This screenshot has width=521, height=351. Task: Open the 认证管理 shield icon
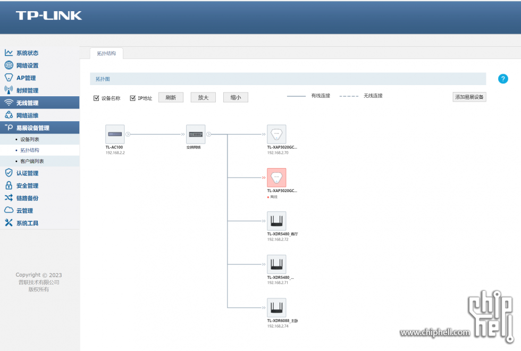pos(9,173)
